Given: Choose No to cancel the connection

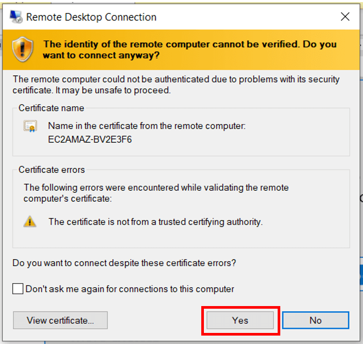Looking at the screenshot, I should pos(315,320).
